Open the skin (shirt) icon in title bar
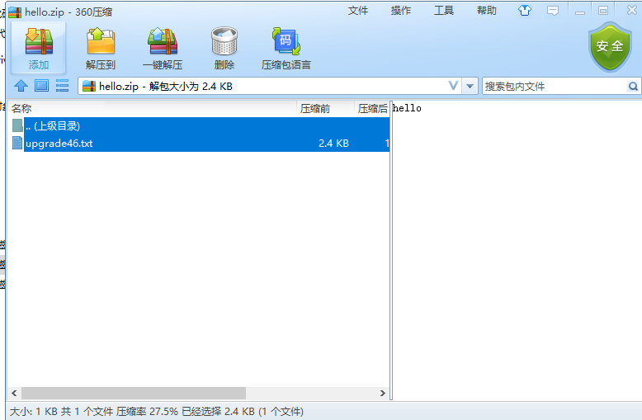This screenshot has height=420, width=642. coord(525,11)
